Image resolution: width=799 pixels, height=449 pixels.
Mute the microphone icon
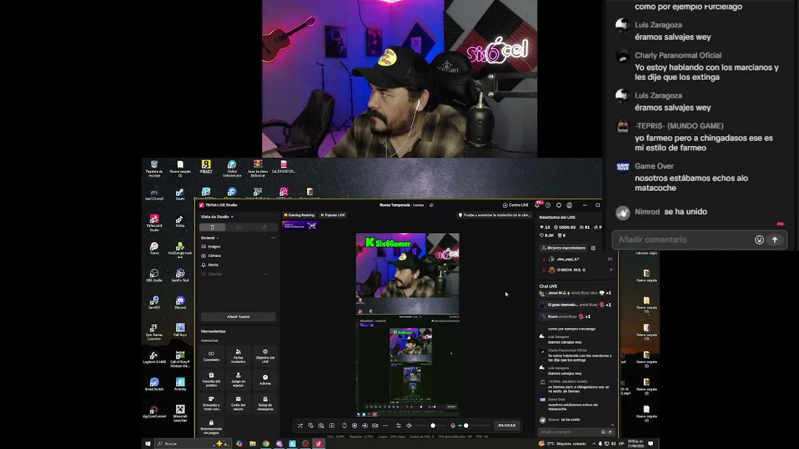[x=453, y=426]
